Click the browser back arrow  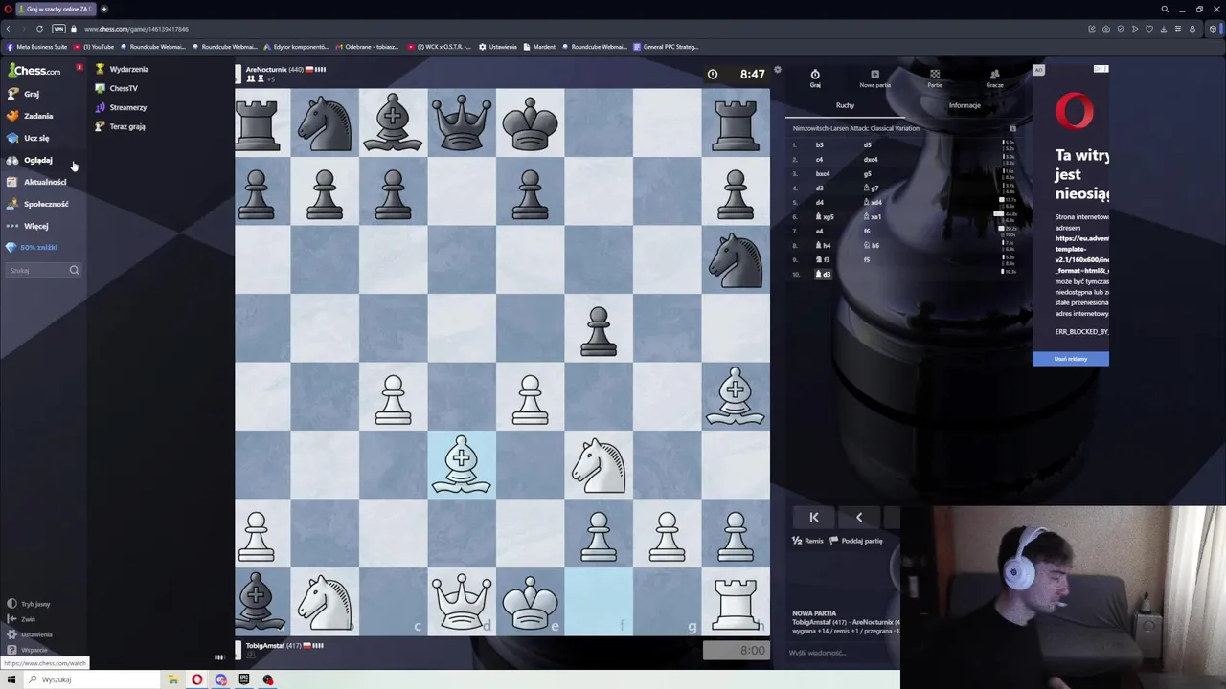(x=9, y=29)
